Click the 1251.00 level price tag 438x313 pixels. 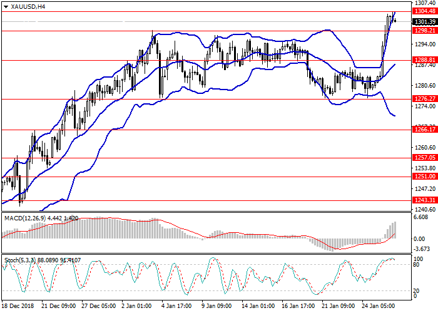422,177
